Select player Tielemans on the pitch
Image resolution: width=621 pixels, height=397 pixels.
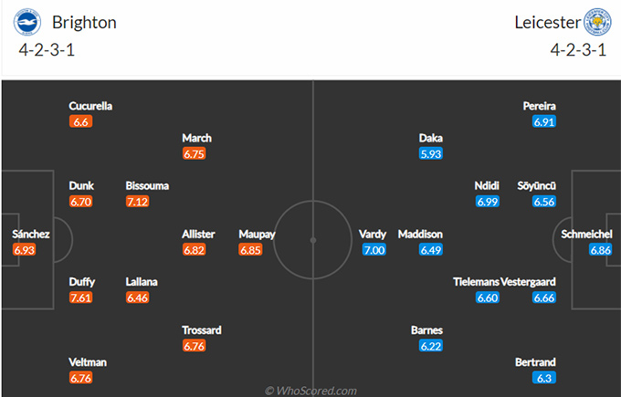(x=476, y=282)
